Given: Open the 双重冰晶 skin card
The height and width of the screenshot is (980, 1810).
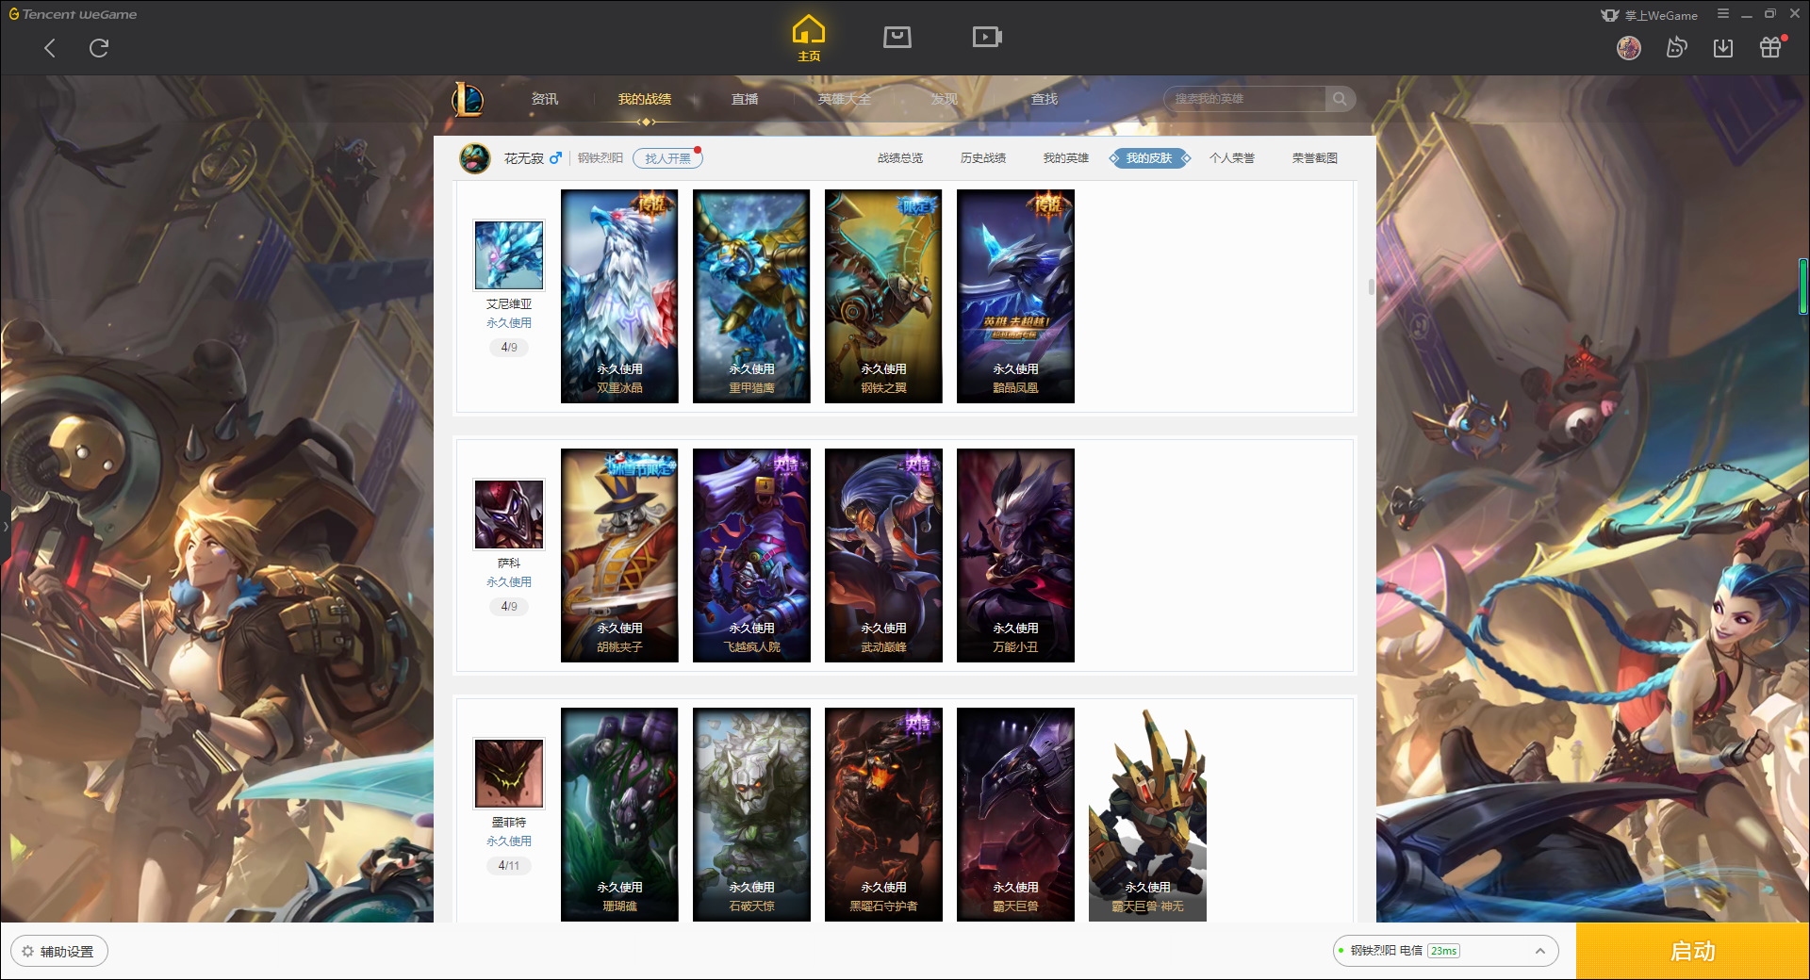Looking at the screenshot, I should click(x=619, y=296).
